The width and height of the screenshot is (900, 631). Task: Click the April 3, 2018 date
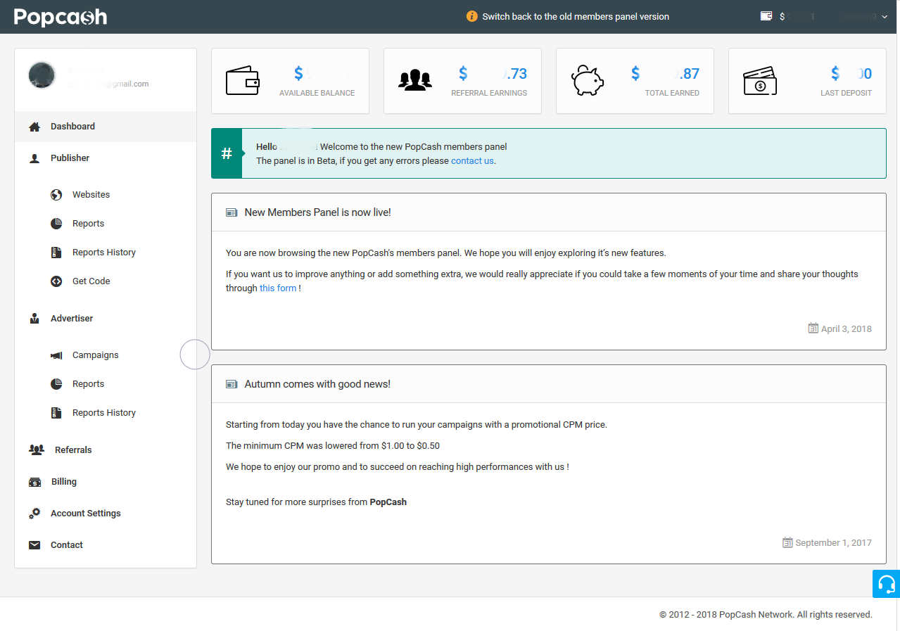pos(847,329)
